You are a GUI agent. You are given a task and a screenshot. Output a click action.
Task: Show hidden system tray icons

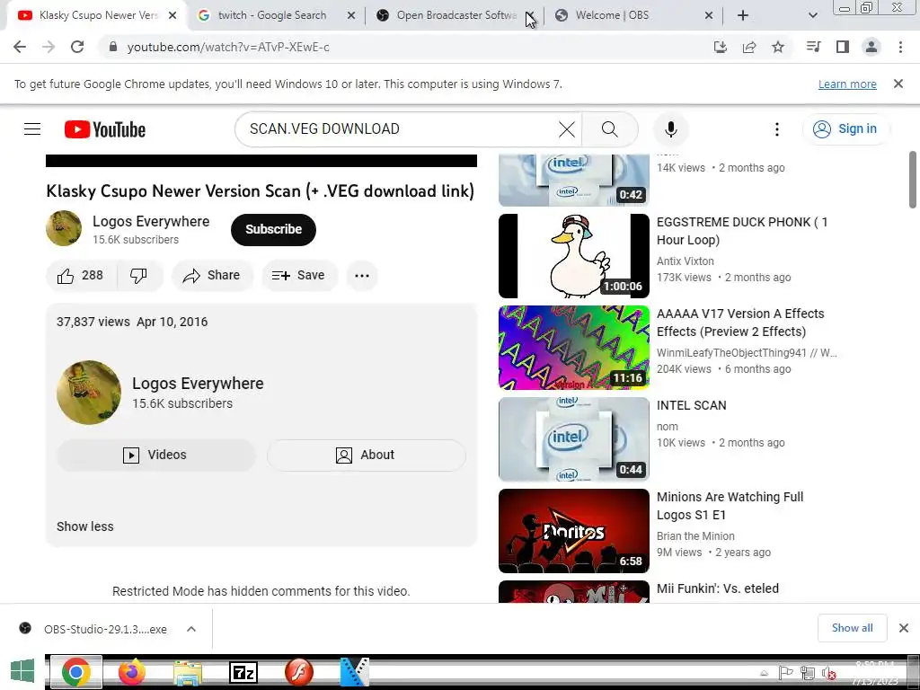pyautogui.click(x=764, y=673)
